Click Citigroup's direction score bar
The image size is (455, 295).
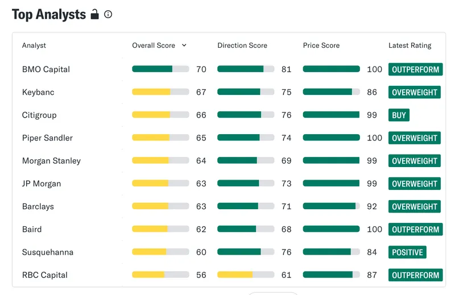coord(246,115)
